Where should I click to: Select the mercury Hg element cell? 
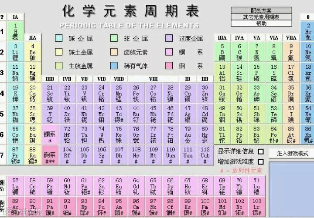point(205,134)
